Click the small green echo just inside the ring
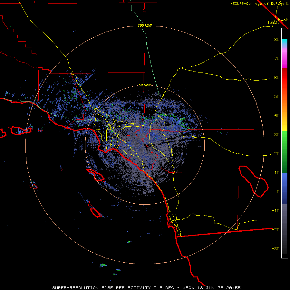The image size is (290, 290). (129, 242)
